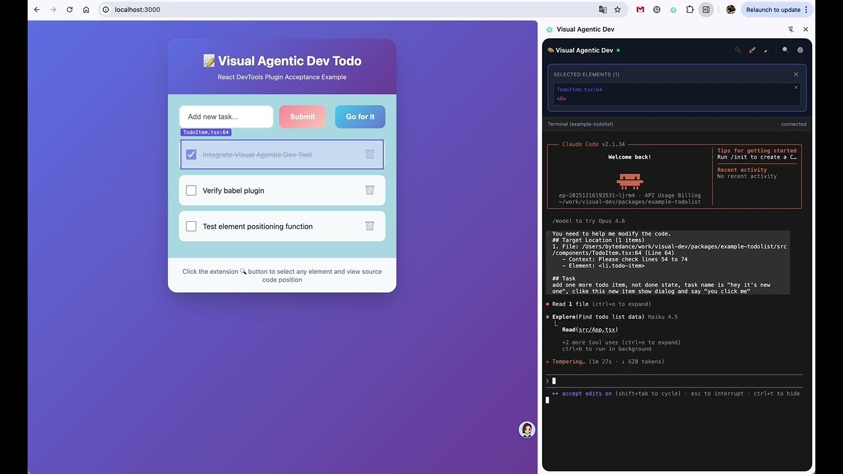Open the gear settings in dev panel
The height and width of the screenshot is (474, 843).
[800, 50]
